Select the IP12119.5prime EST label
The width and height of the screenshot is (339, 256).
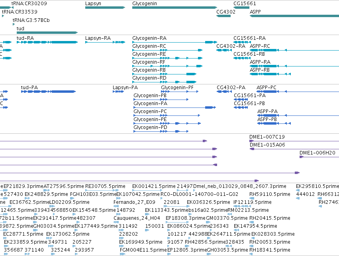click(253, 202)
